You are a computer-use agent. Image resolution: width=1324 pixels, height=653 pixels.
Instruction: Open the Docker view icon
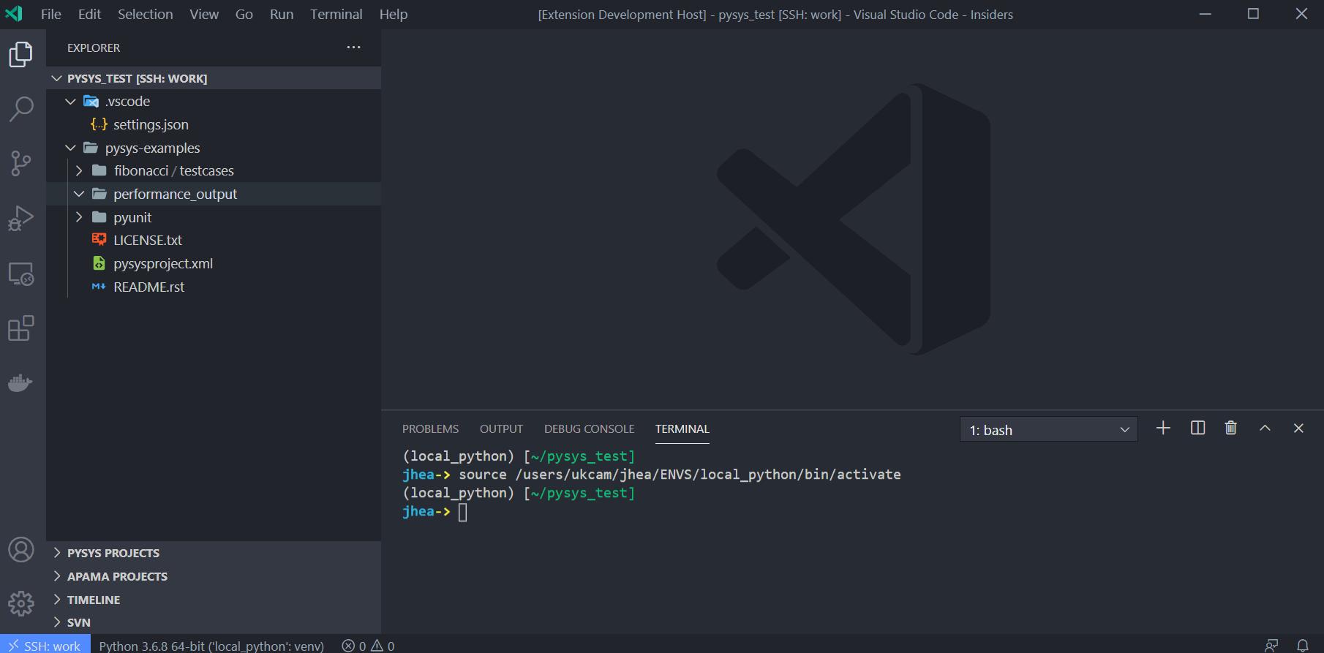[21, 382]
